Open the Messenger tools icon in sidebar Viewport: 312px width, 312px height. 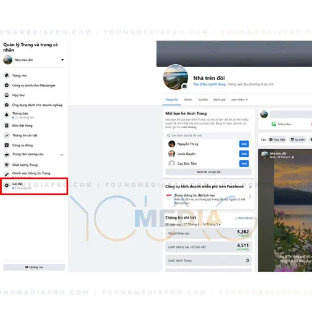tap(7, 85)
